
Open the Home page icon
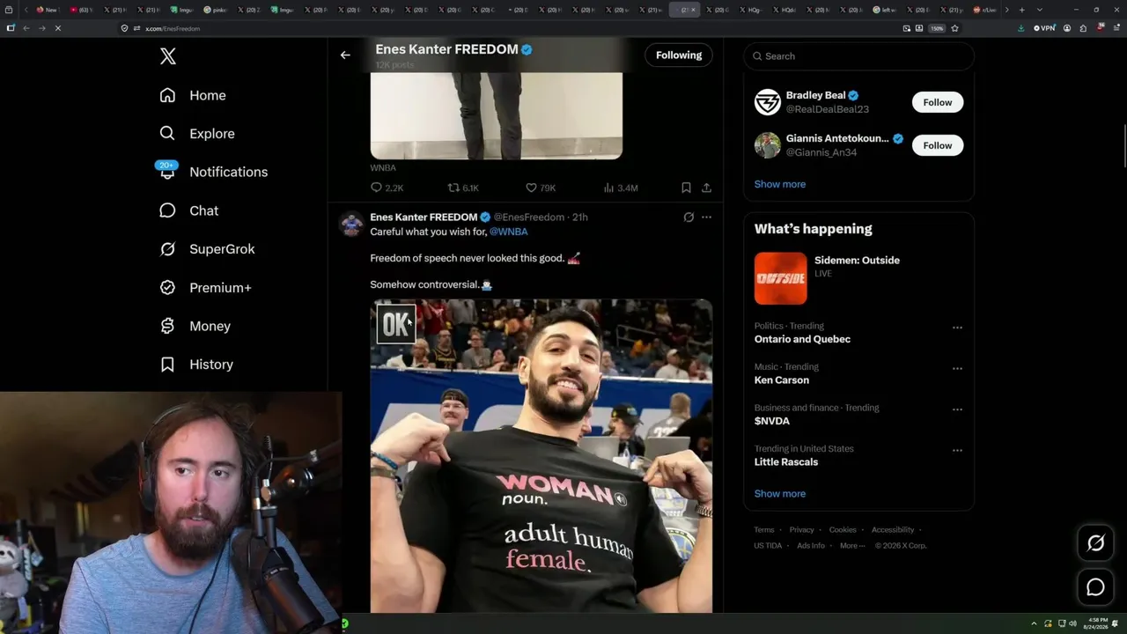(167, 95)
